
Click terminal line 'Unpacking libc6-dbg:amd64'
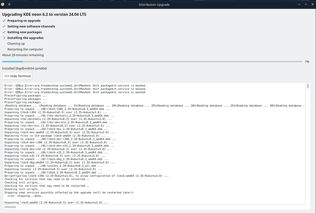click(x=60, y=163)
